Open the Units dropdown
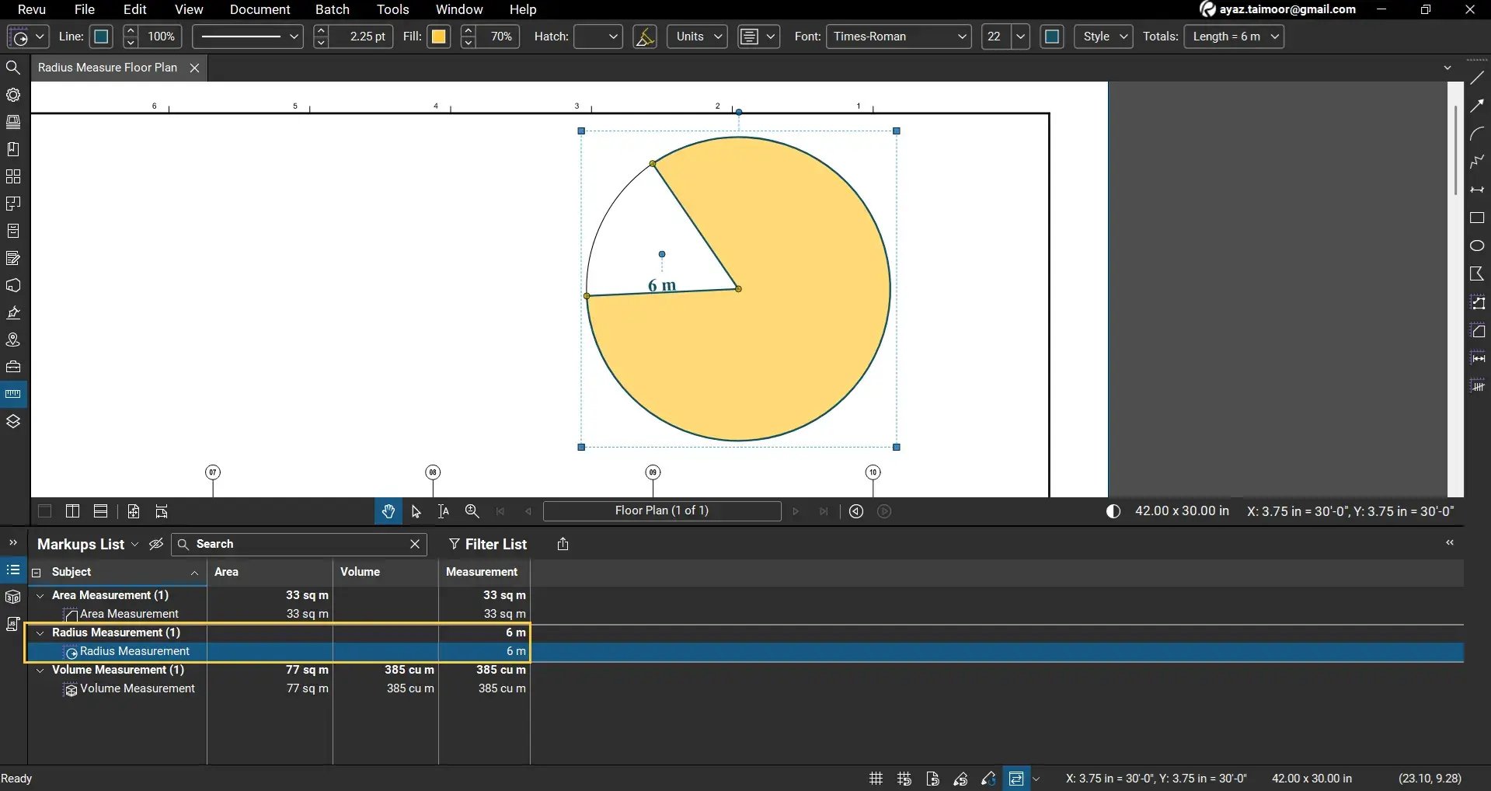Image resolution: width=1491 pixels, height=791 pixels. point(697,37)
